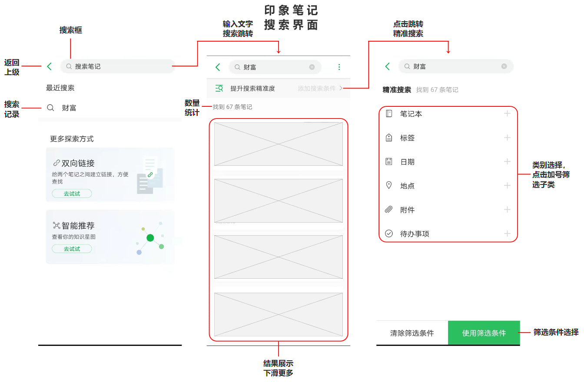Expand the 标签 filter using the plus sign
This screenshot has height=382, width=584.
pyautogui.click(x=507, y=138)
